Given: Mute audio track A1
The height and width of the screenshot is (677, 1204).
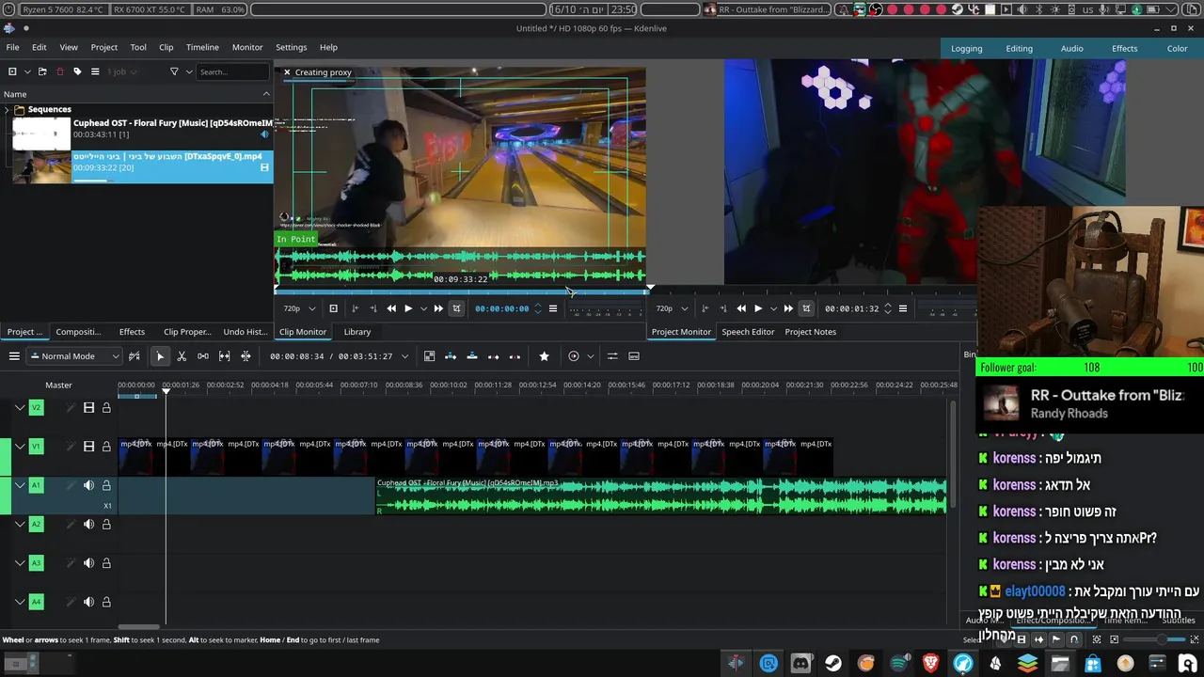Looking at the screenshot, I should 88,485.
